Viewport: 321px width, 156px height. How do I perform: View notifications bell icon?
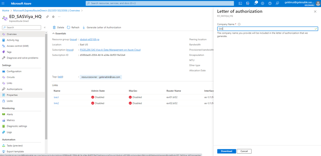[x=255, y=3]
